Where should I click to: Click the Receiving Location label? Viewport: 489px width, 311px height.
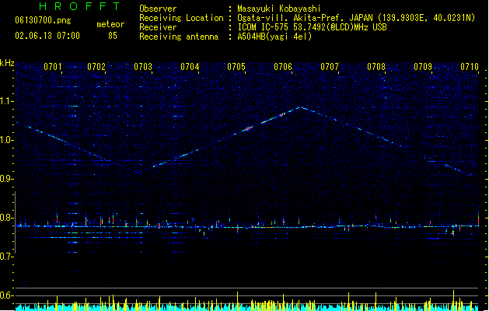pos(181,18)
